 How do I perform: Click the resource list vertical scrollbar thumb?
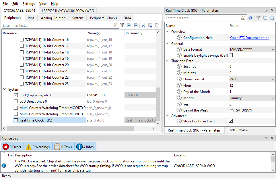(158, 104)
